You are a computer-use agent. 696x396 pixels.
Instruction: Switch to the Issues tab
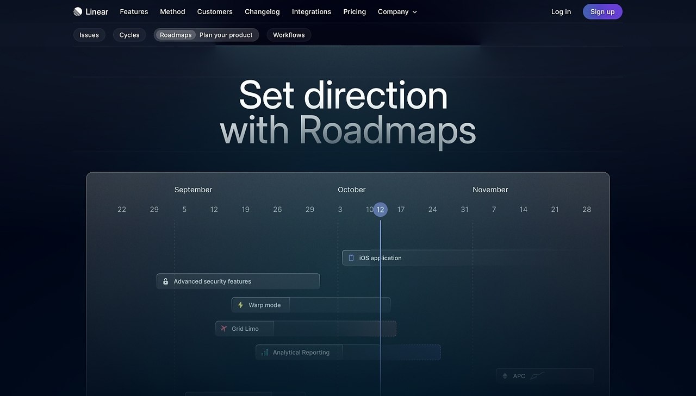(x=89, y=35)
